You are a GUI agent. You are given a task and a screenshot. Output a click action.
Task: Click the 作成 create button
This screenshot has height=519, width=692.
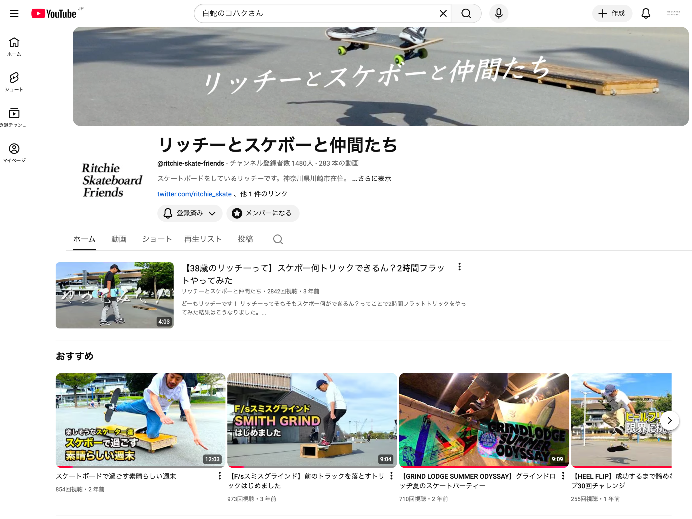(x=612, y=14)
